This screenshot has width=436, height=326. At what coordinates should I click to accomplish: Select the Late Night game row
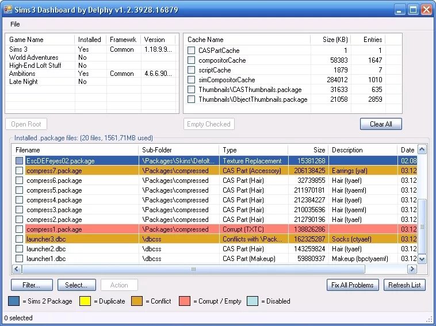coord(92,82)
